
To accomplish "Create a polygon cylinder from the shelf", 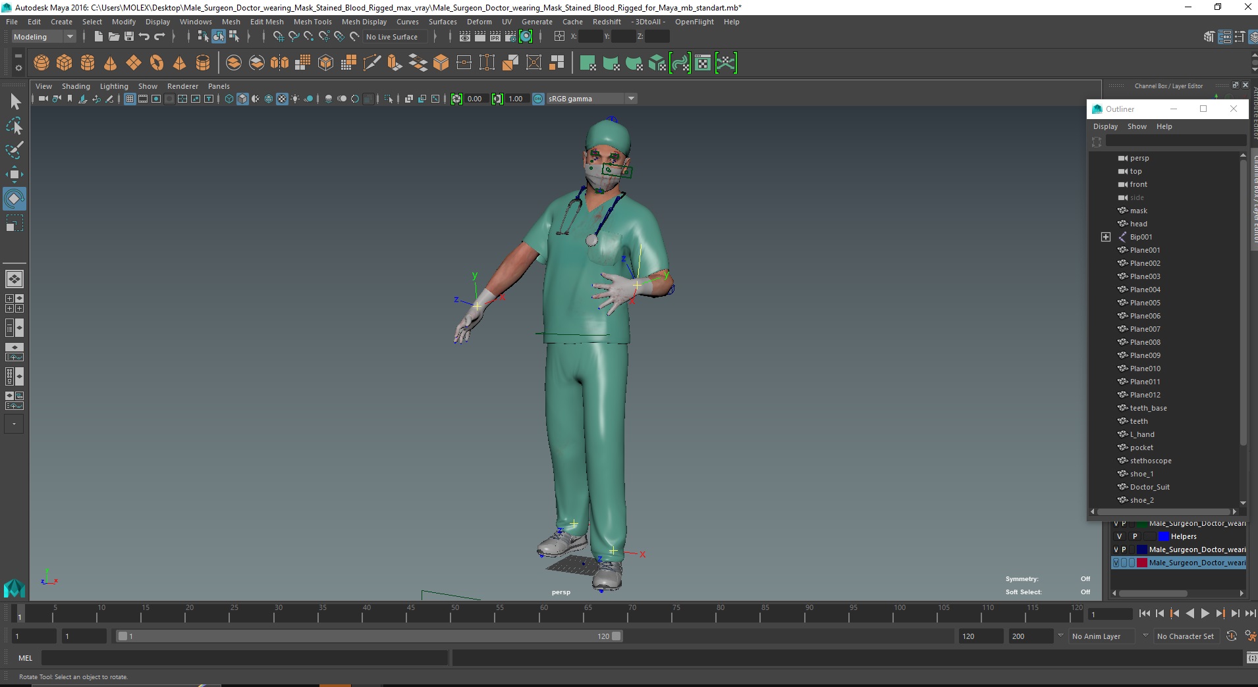I will click(88, 63).
